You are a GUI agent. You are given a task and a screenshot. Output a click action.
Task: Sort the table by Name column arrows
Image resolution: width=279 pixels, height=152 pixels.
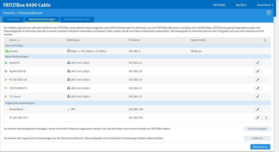(x=18, y=40)
